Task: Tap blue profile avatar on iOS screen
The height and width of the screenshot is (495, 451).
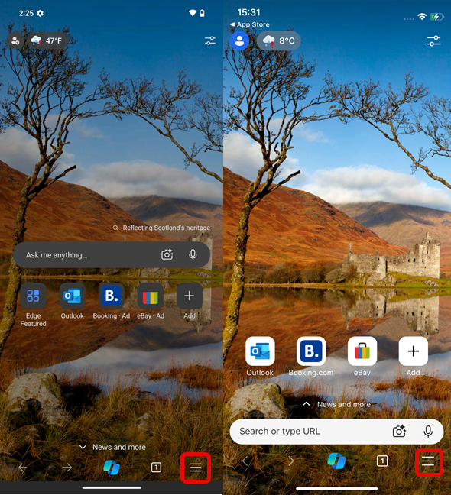Action: 239,40
